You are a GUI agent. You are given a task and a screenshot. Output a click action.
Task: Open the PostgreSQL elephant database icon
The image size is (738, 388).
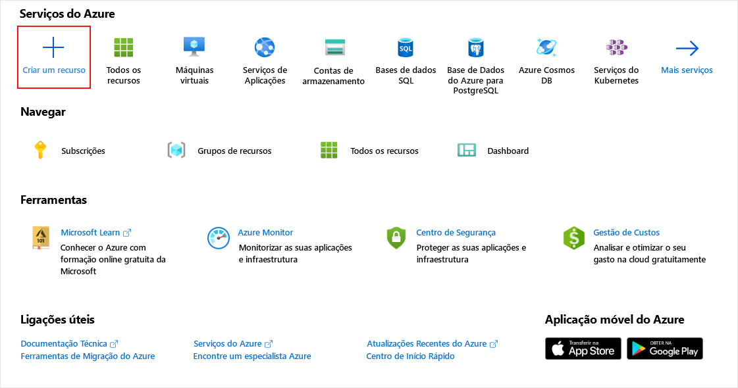click(476, 47)
